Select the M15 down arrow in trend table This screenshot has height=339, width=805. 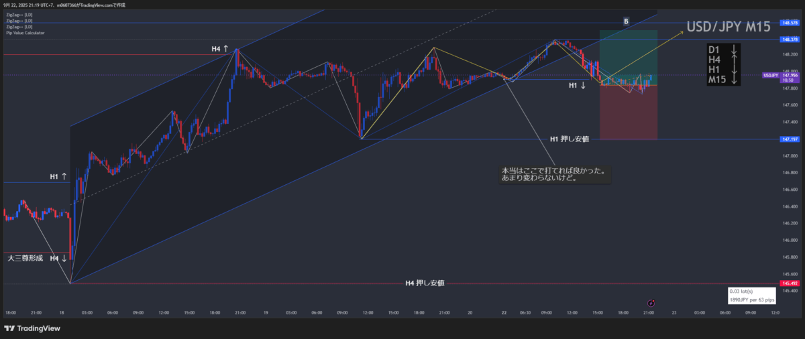click(735, 80)
